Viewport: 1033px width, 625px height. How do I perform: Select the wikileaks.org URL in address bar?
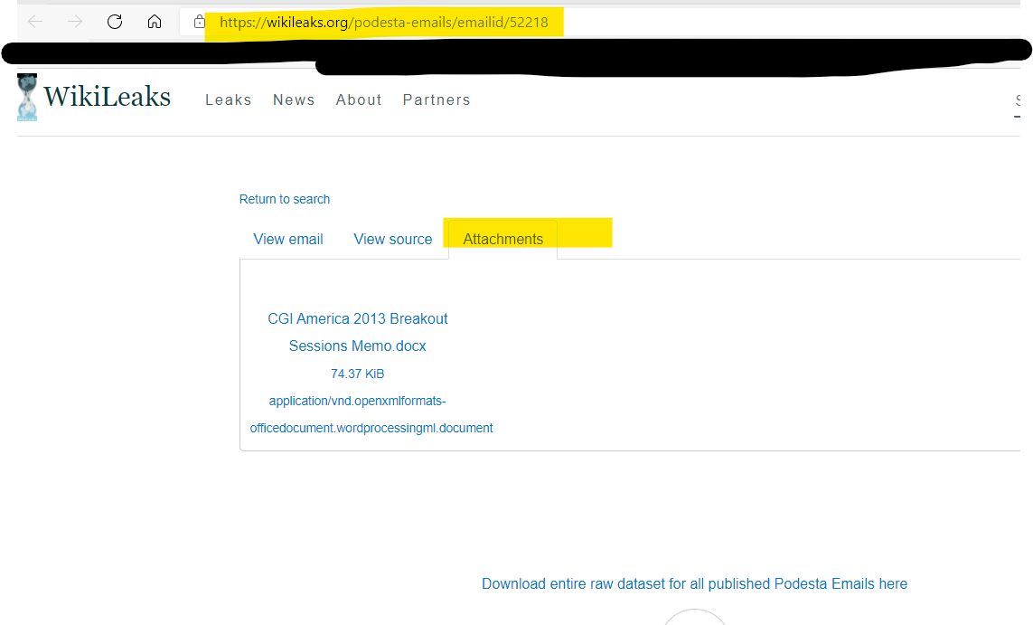384,23
